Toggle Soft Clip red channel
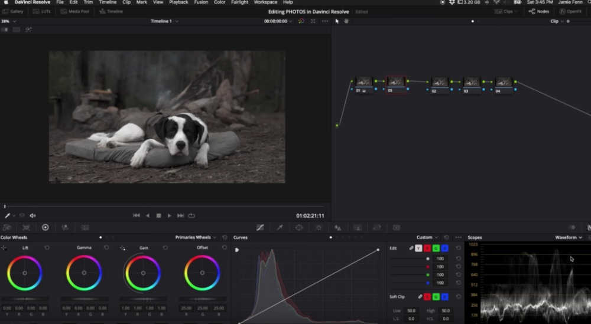The height and width of the screenshot is (324, 591). pyautogui.click(x=427, y=297)
